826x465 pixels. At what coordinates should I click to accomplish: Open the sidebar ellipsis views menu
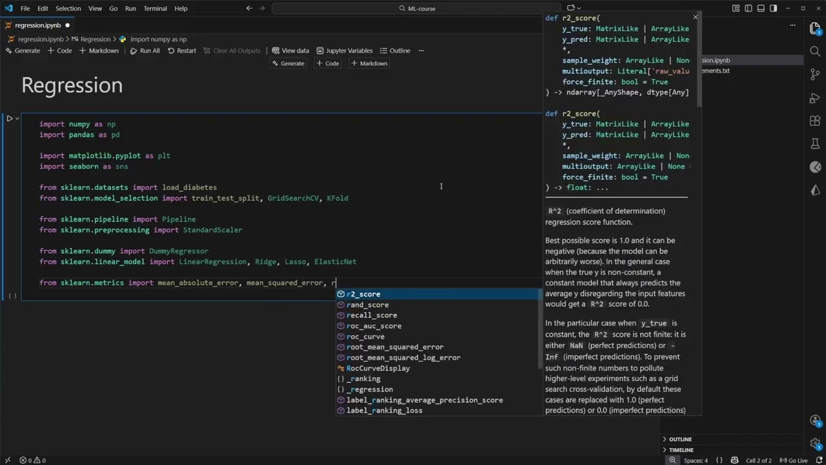793,25
